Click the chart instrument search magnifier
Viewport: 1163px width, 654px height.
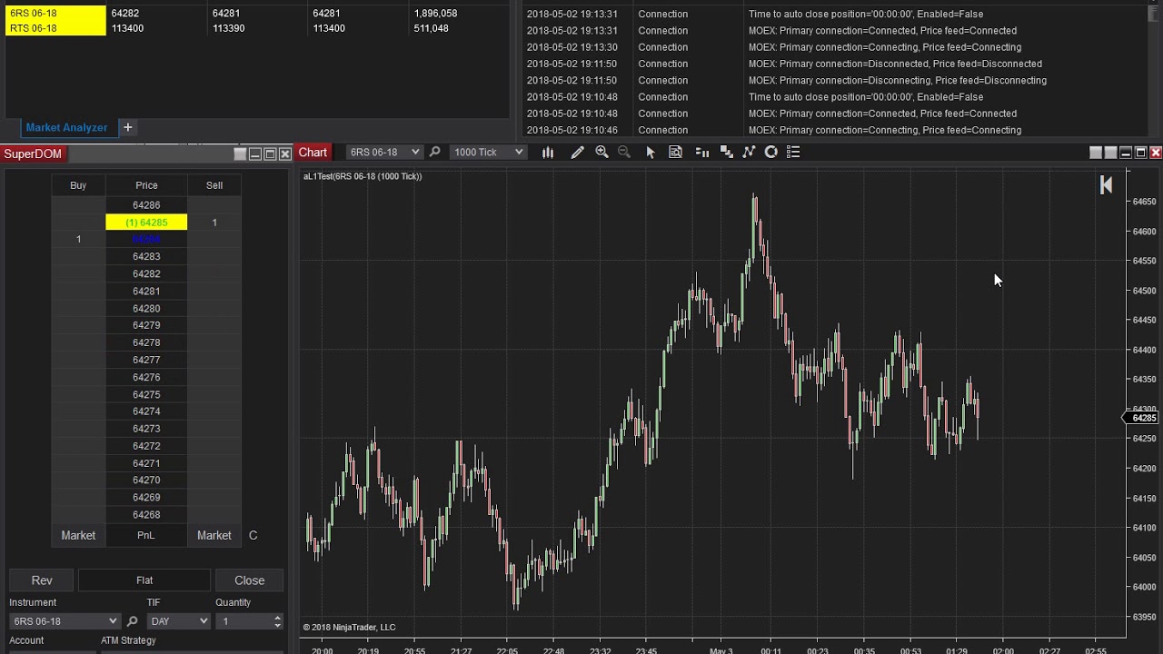(435, 153)
